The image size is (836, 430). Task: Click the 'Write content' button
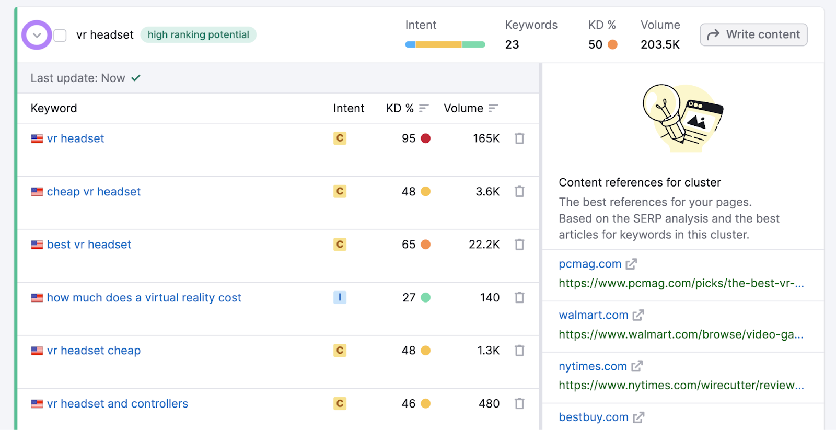[753, 35]
